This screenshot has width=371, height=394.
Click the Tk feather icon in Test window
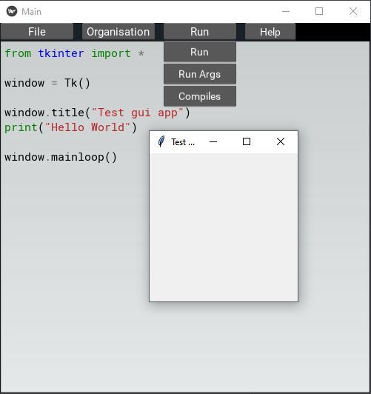click(x=161, y=141)
